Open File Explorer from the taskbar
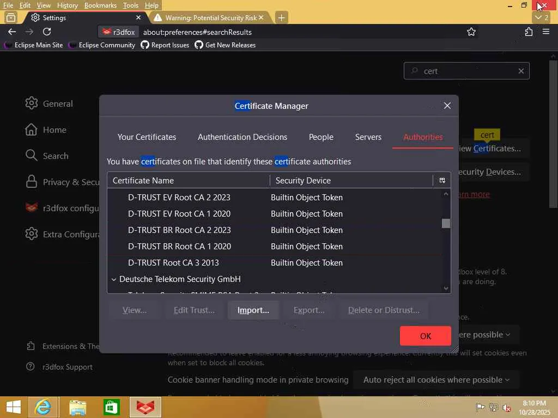 point(77,407)
